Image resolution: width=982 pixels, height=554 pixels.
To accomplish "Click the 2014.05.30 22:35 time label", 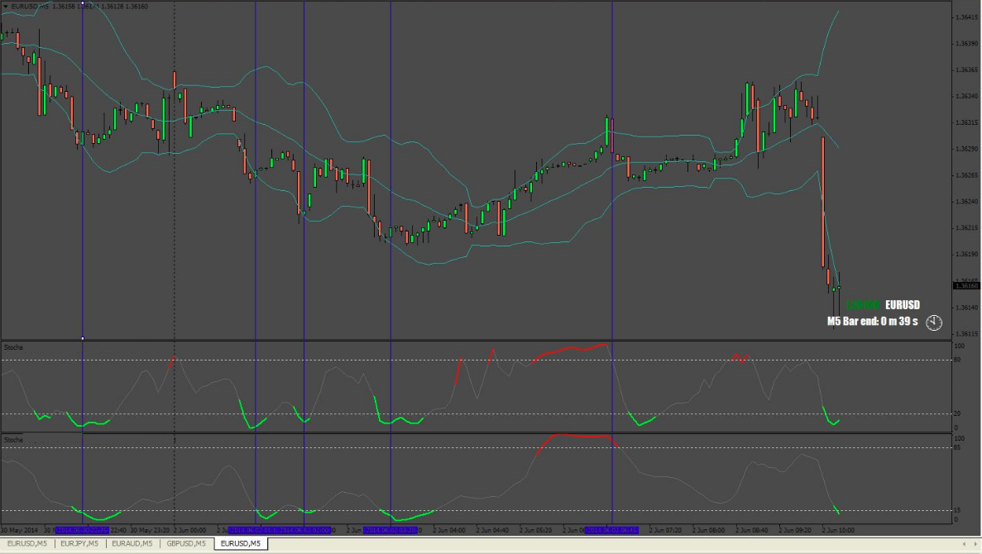I will pyautogui.click(x=82, y=530).
